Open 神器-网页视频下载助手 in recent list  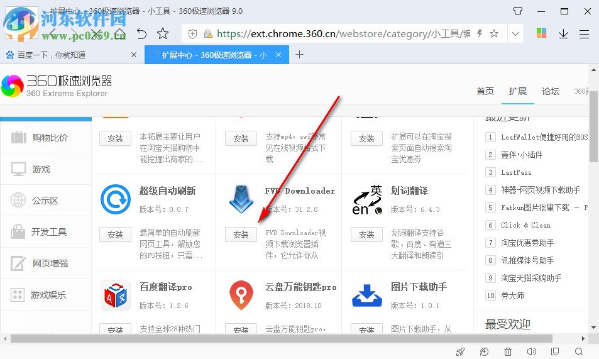(x=541, y=190)
